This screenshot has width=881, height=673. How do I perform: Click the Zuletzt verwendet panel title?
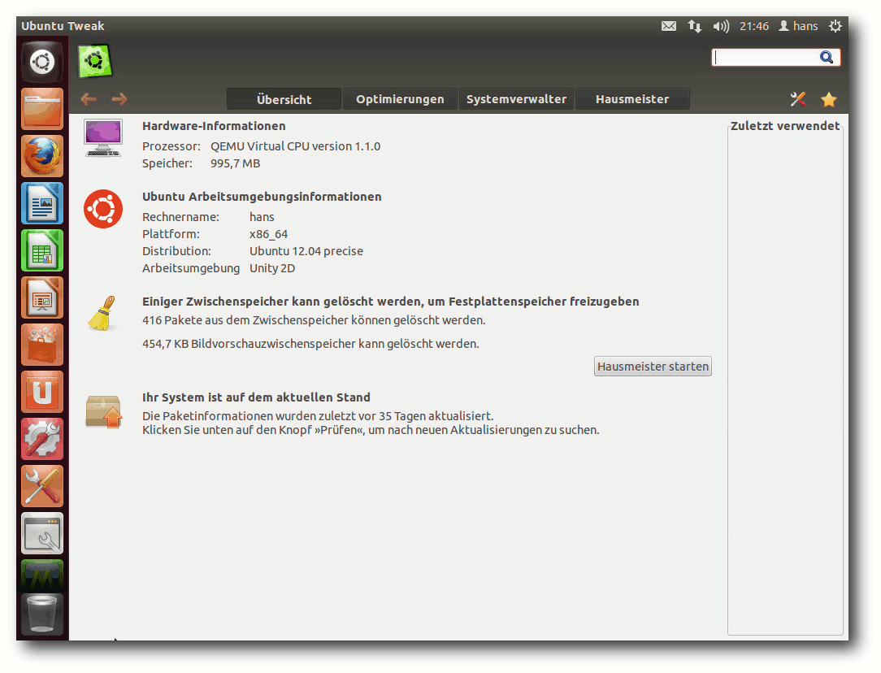click(785, 126)
